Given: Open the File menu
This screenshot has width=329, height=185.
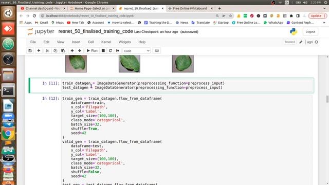Looking at the screenshot, I should click(x=33, y=42).
